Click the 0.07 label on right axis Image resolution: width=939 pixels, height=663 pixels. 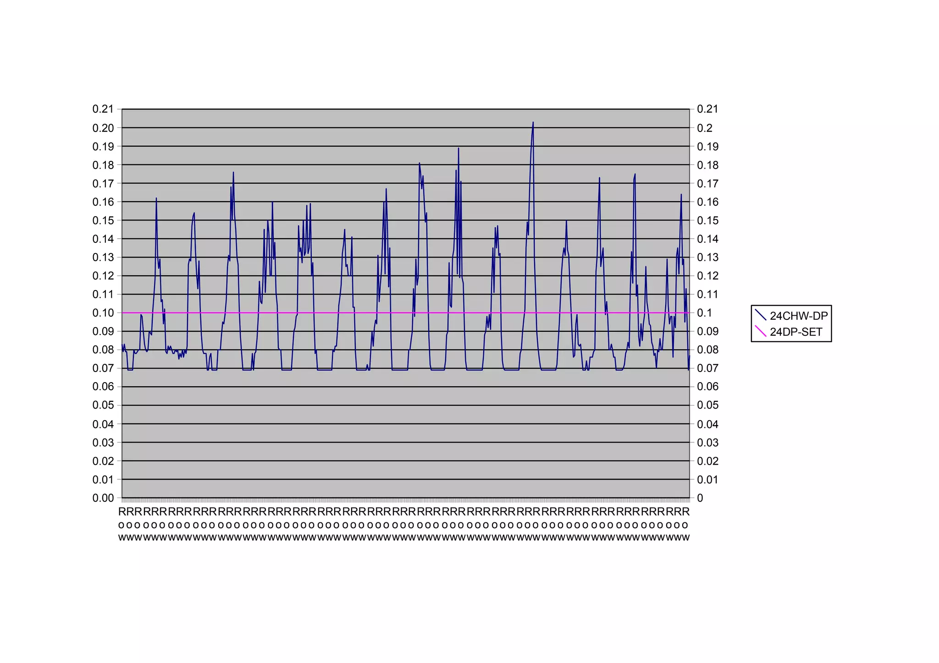click(707, 368)
